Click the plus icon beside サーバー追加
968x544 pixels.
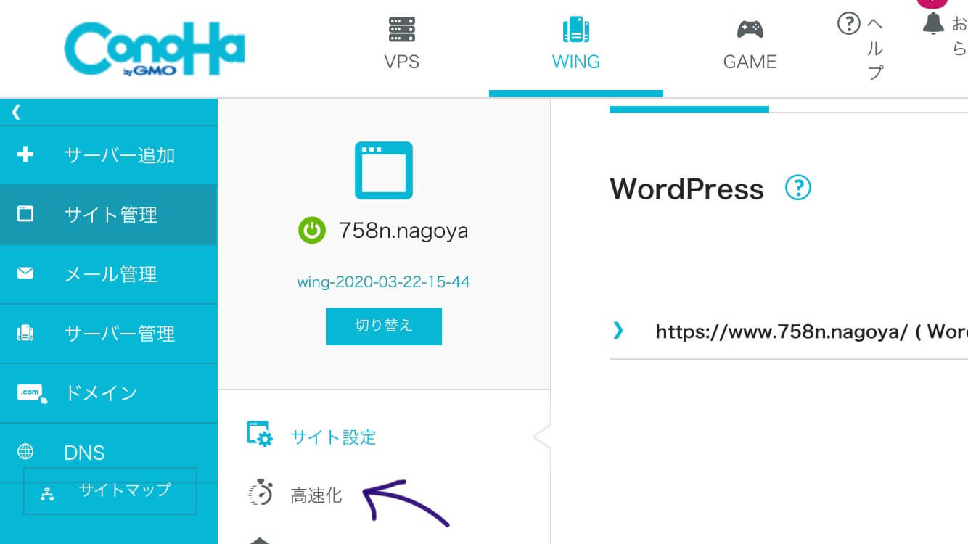25,154
